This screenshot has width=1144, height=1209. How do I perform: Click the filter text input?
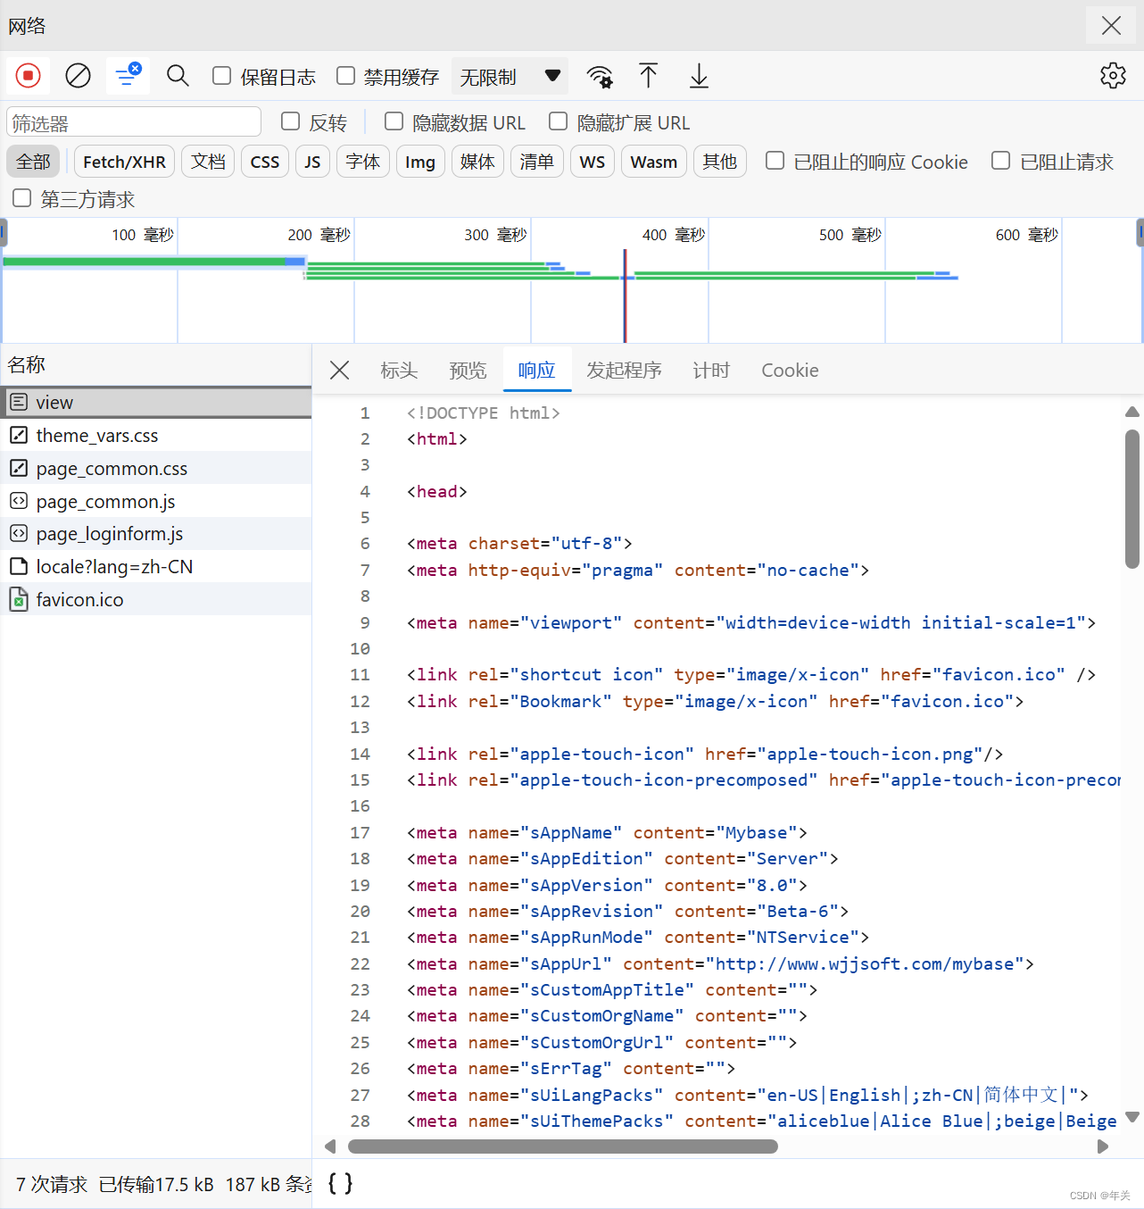point(134,121)
